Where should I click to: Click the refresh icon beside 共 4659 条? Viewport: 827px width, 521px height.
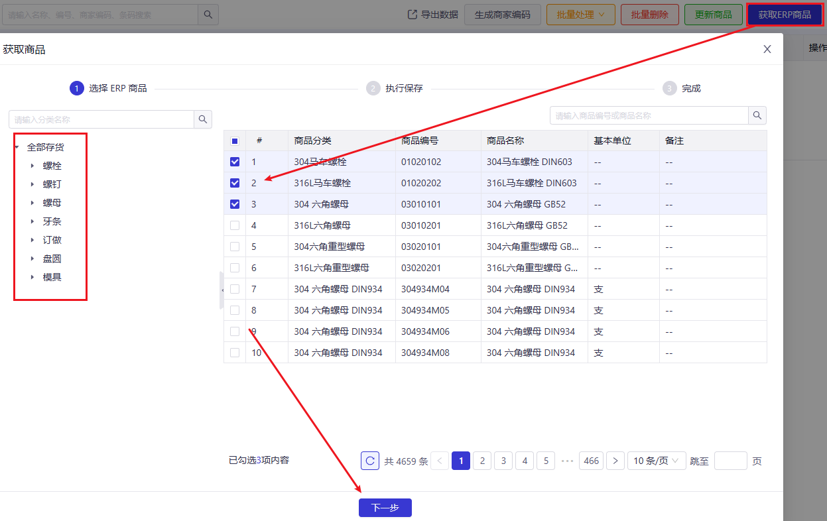370,461
